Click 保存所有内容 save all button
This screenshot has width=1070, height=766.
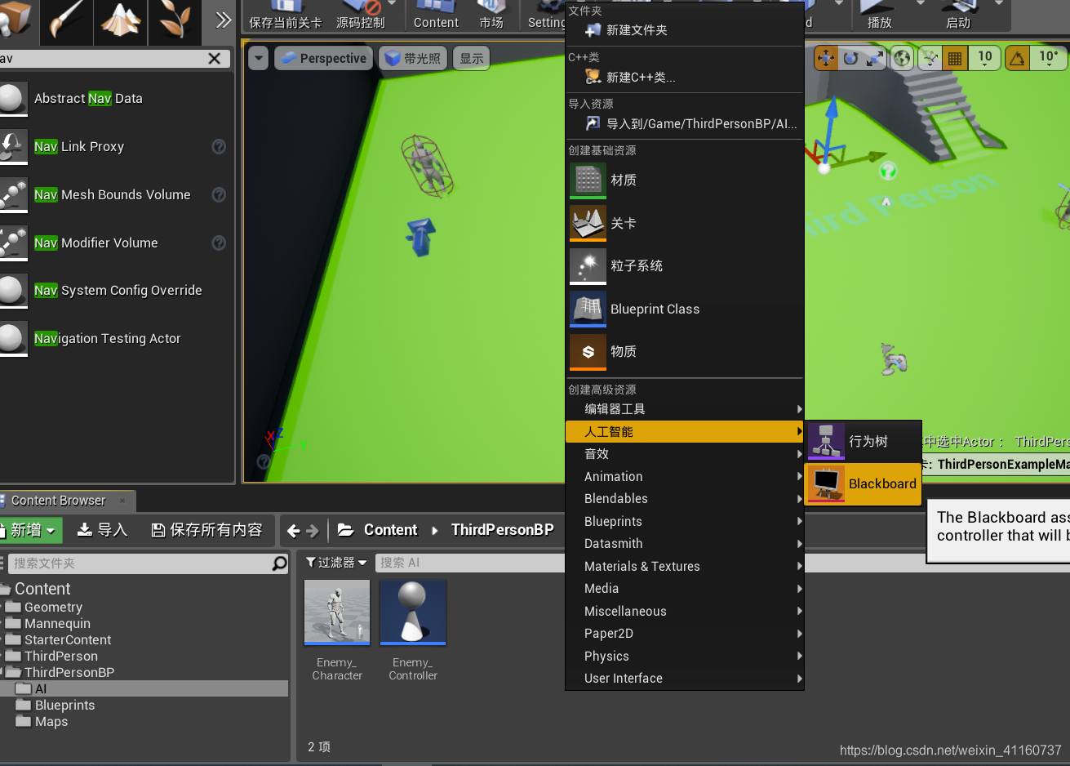click(x=207, y=530)
